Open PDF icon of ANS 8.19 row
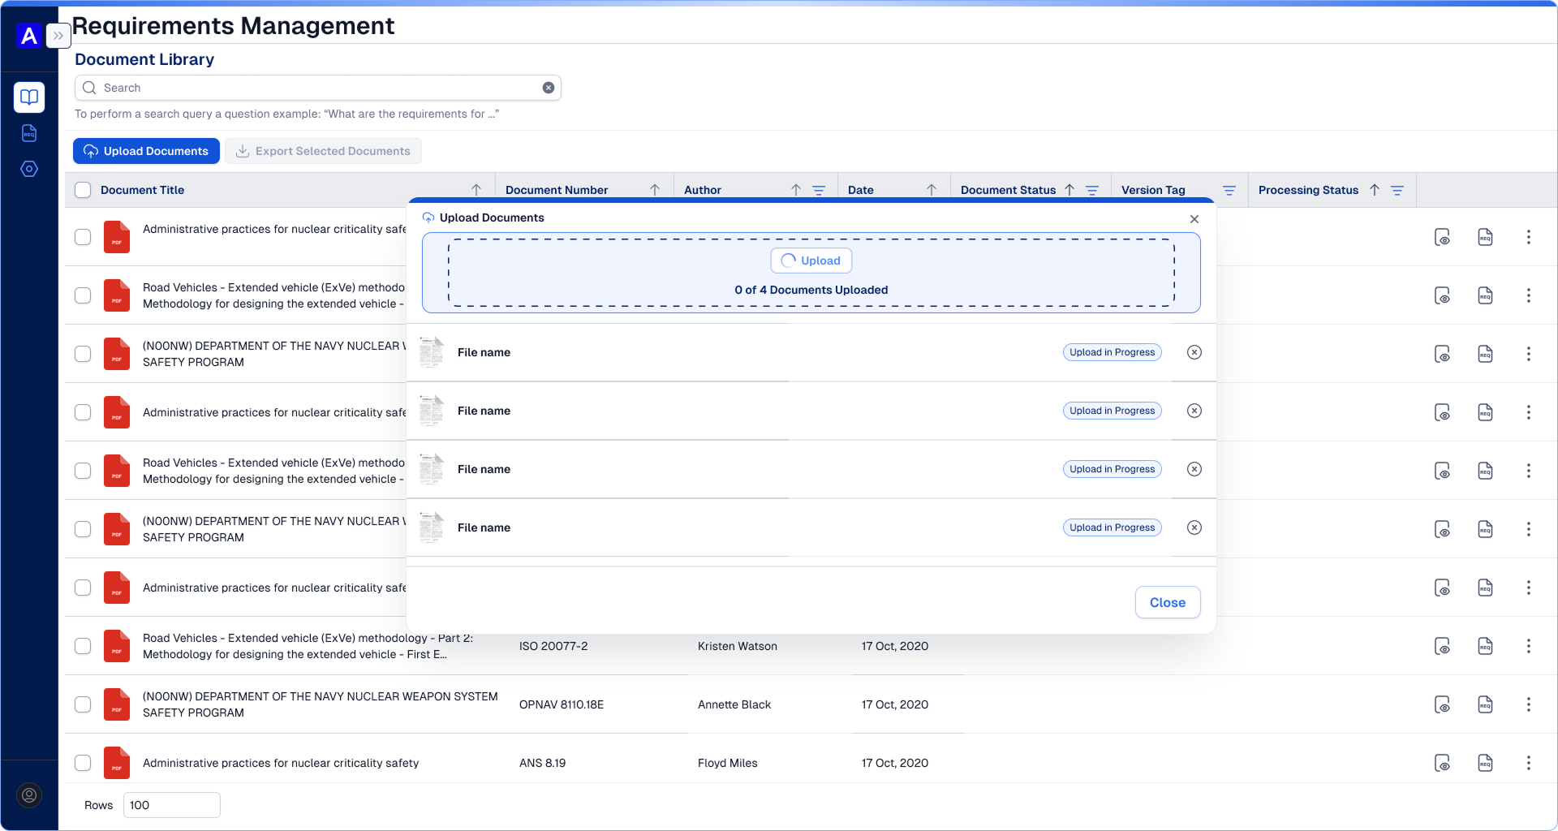1558x831 pixels. [117, 763]
